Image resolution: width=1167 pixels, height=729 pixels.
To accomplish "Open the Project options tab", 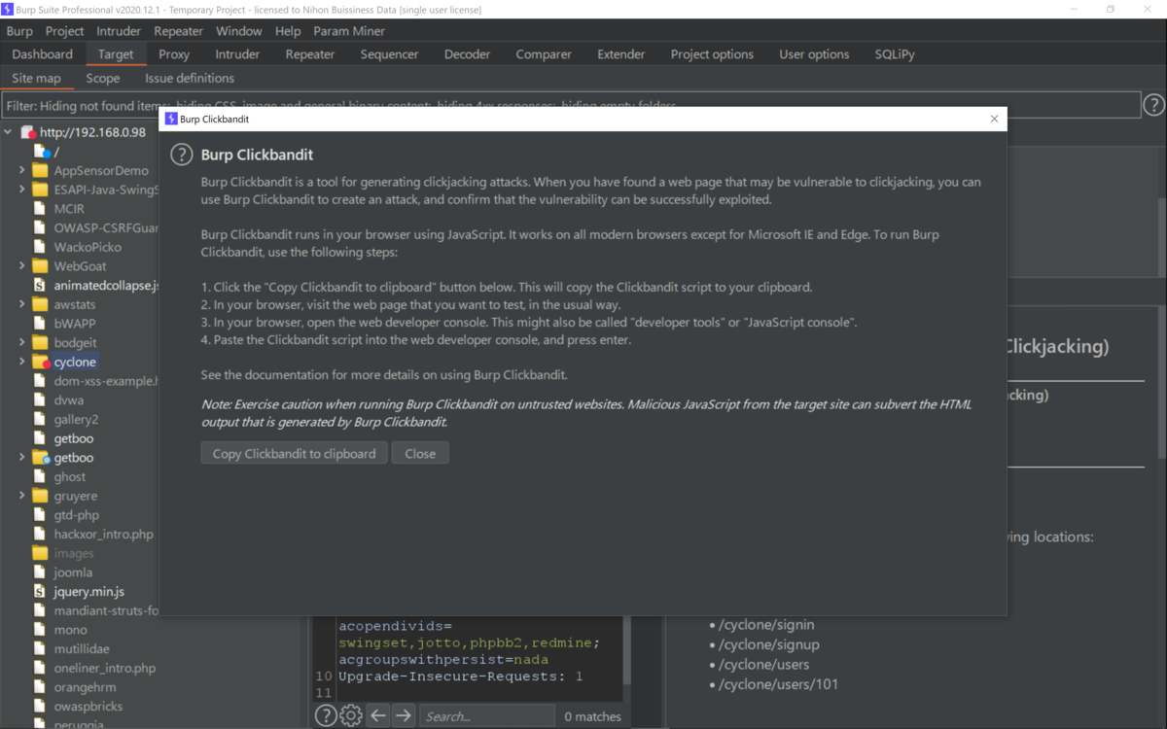I will click(x=712, y=54).
